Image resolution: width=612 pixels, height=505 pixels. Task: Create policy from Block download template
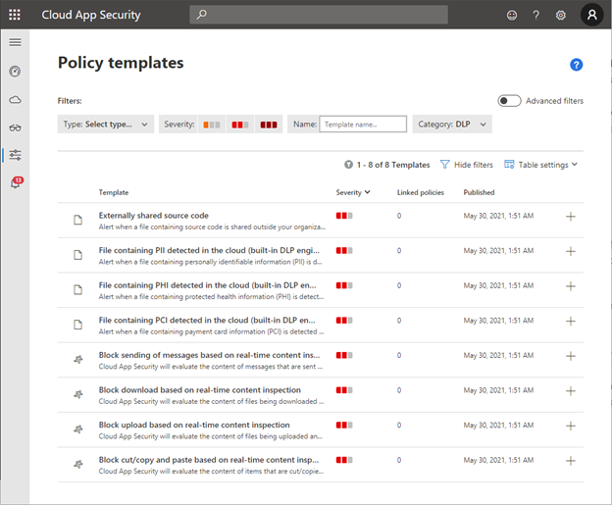(571, 391)
